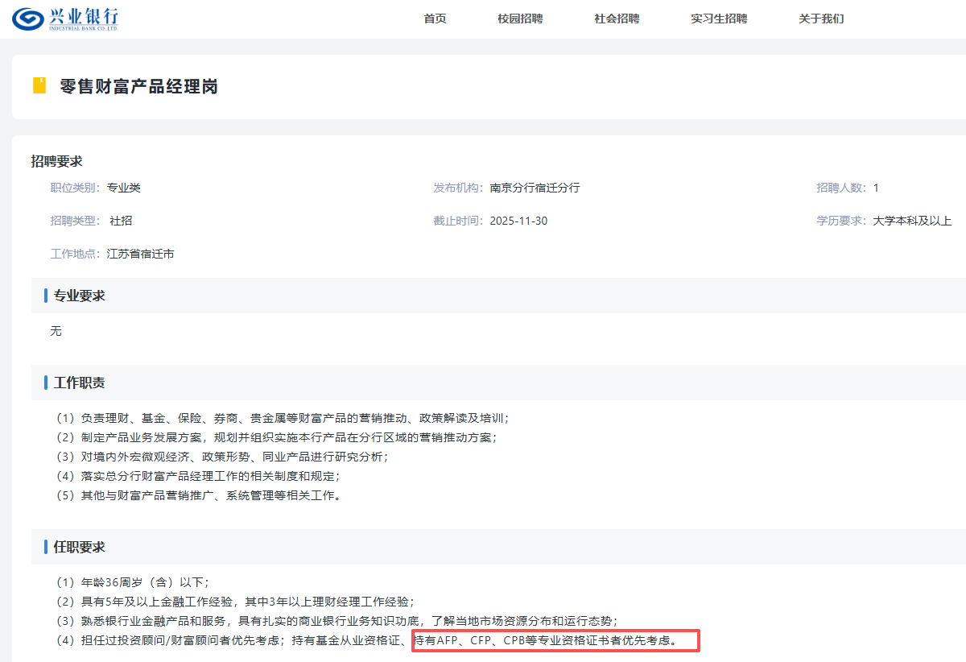Click the Industrial Bank logo

click(x=65, y=19)
